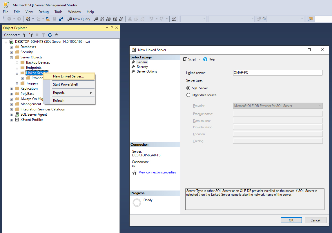Viewport: 332px width, 233px height.
Task: Pin the Object Explorer panel
Action: coord(112,28)
